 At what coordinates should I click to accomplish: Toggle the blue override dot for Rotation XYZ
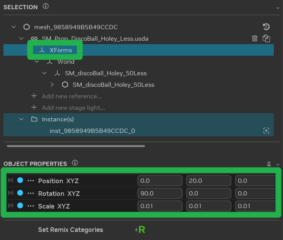point(20,193)
